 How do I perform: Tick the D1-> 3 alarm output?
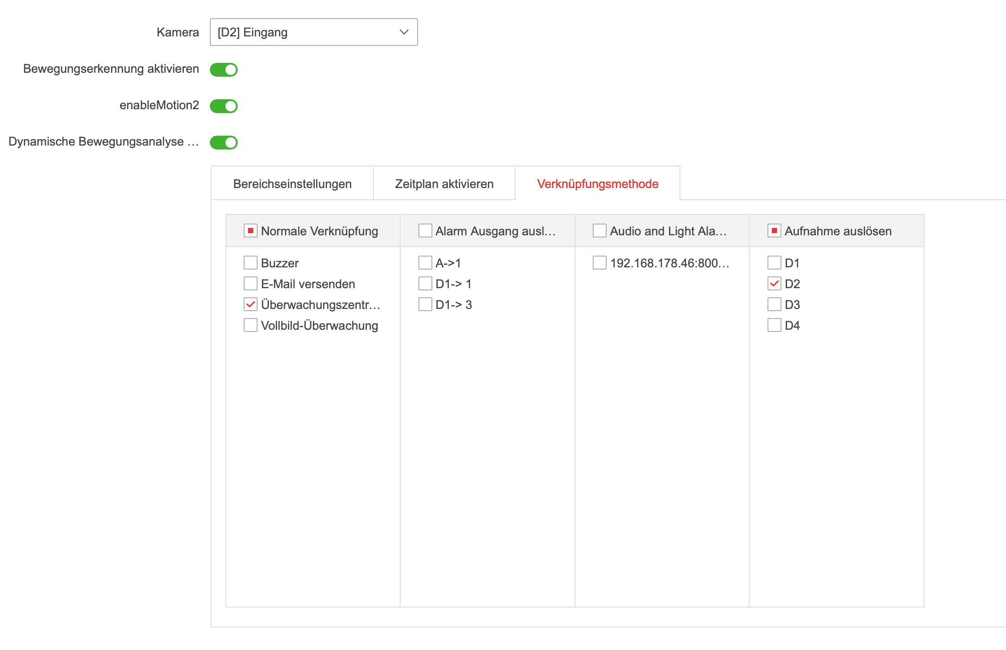(425, 304)
